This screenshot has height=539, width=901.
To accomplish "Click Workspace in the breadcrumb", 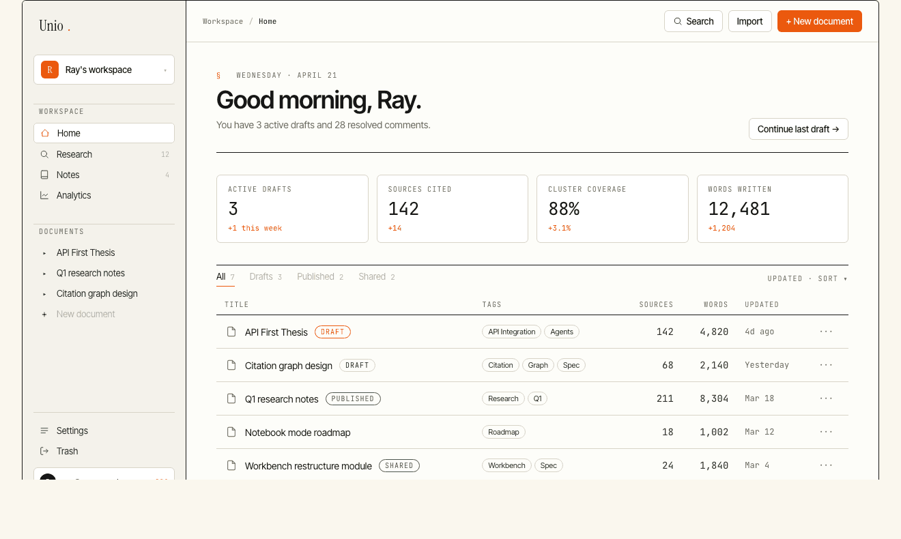I will 223,21.
